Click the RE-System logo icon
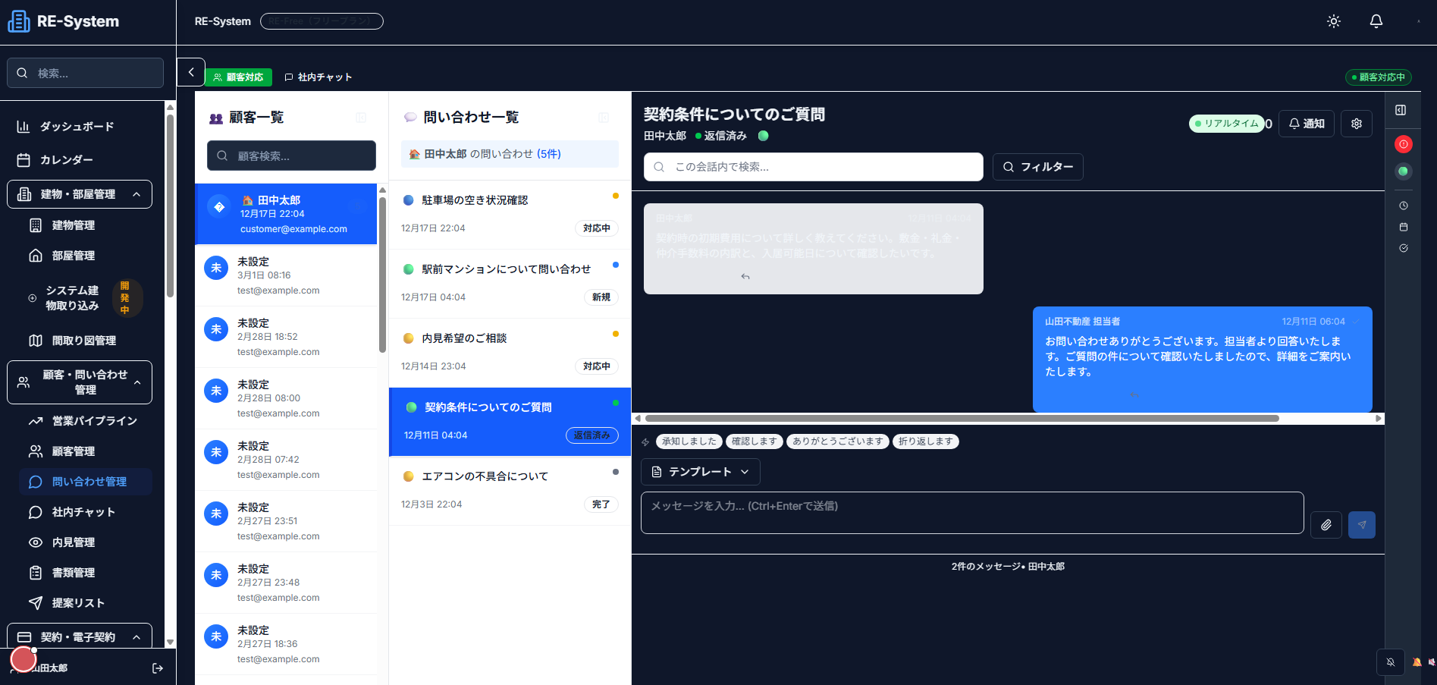The image size is (1437, 685). click(19, 21)
